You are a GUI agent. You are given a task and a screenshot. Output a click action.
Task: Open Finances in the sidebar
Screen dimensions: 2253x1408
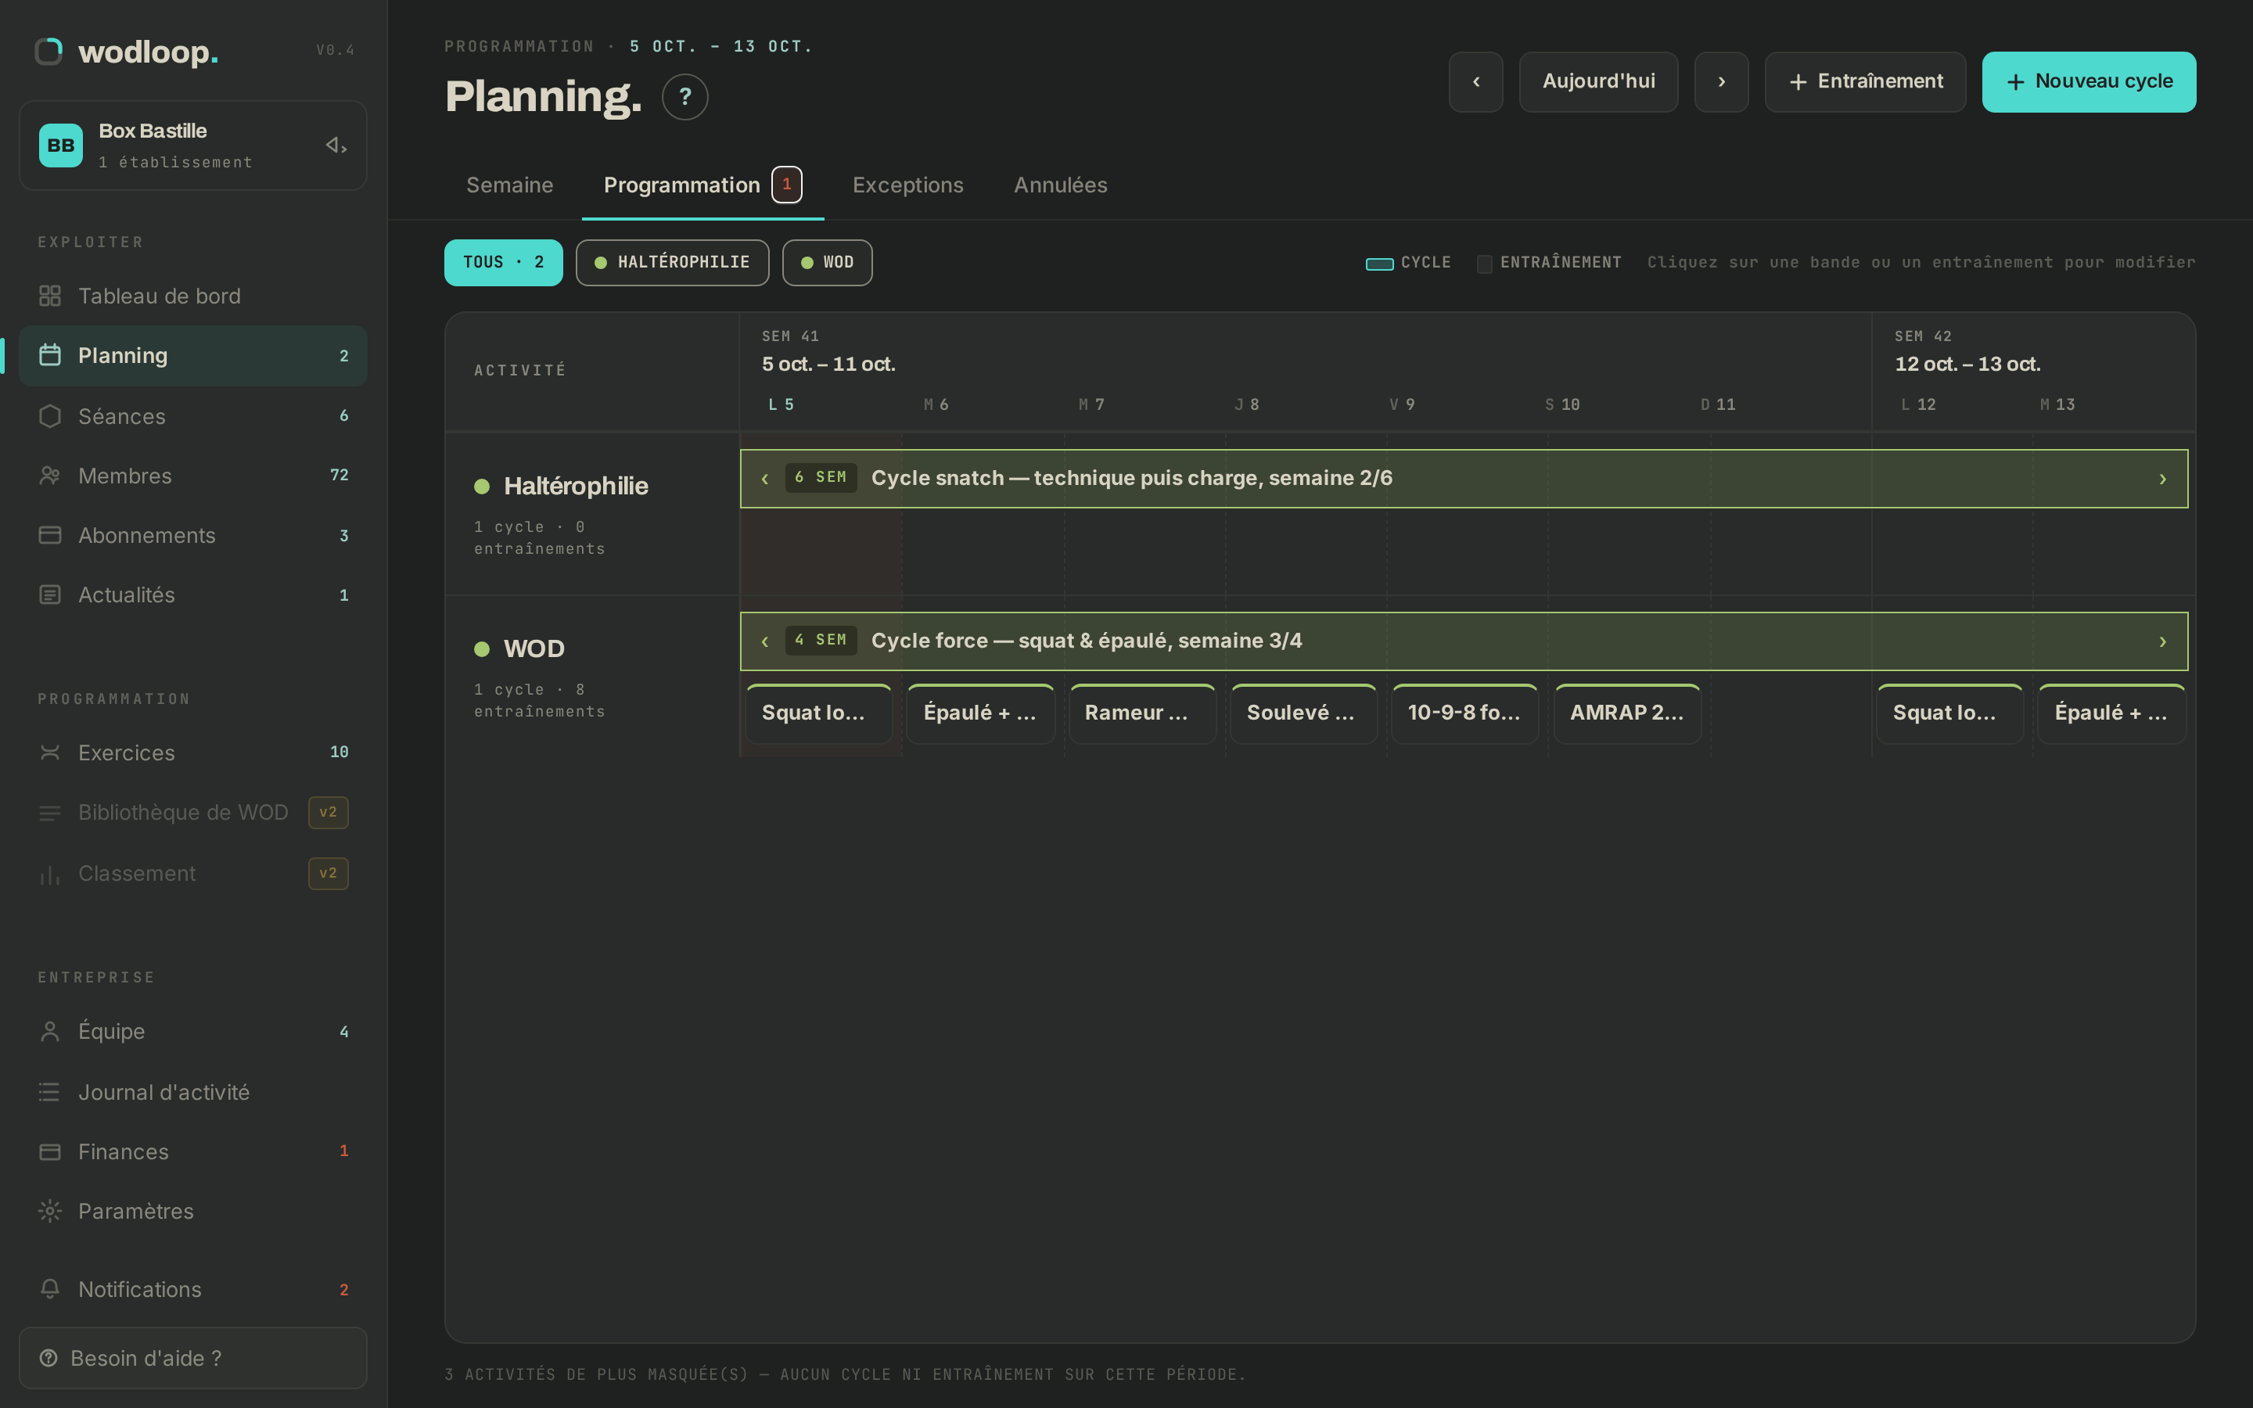(192, 1152)
